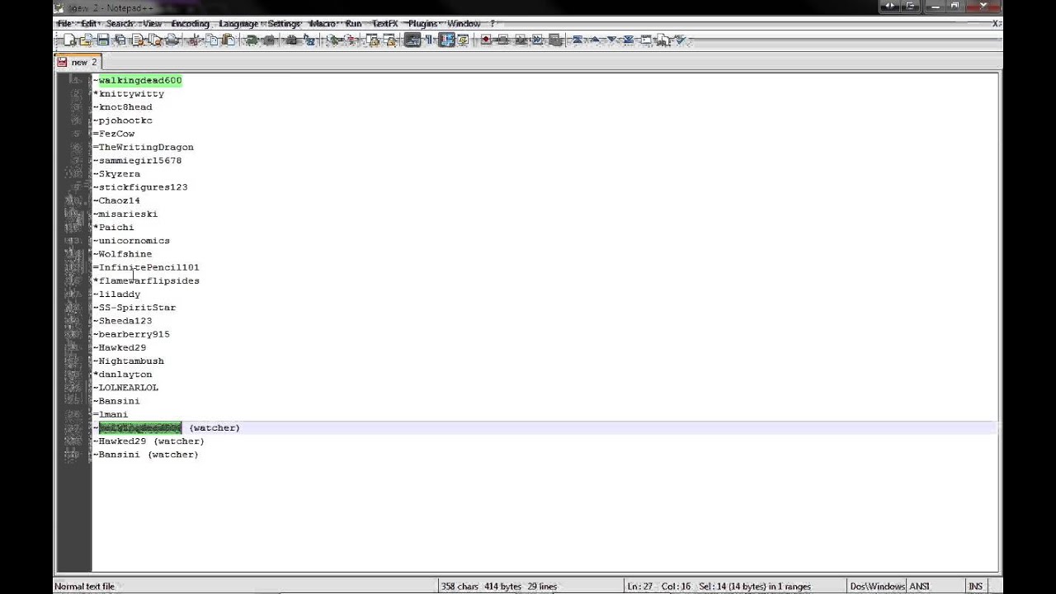Screen dimensions: 1056x594
Task: Toggle Show All Characters pilcrow icon
Action: (x=429, y=40)
